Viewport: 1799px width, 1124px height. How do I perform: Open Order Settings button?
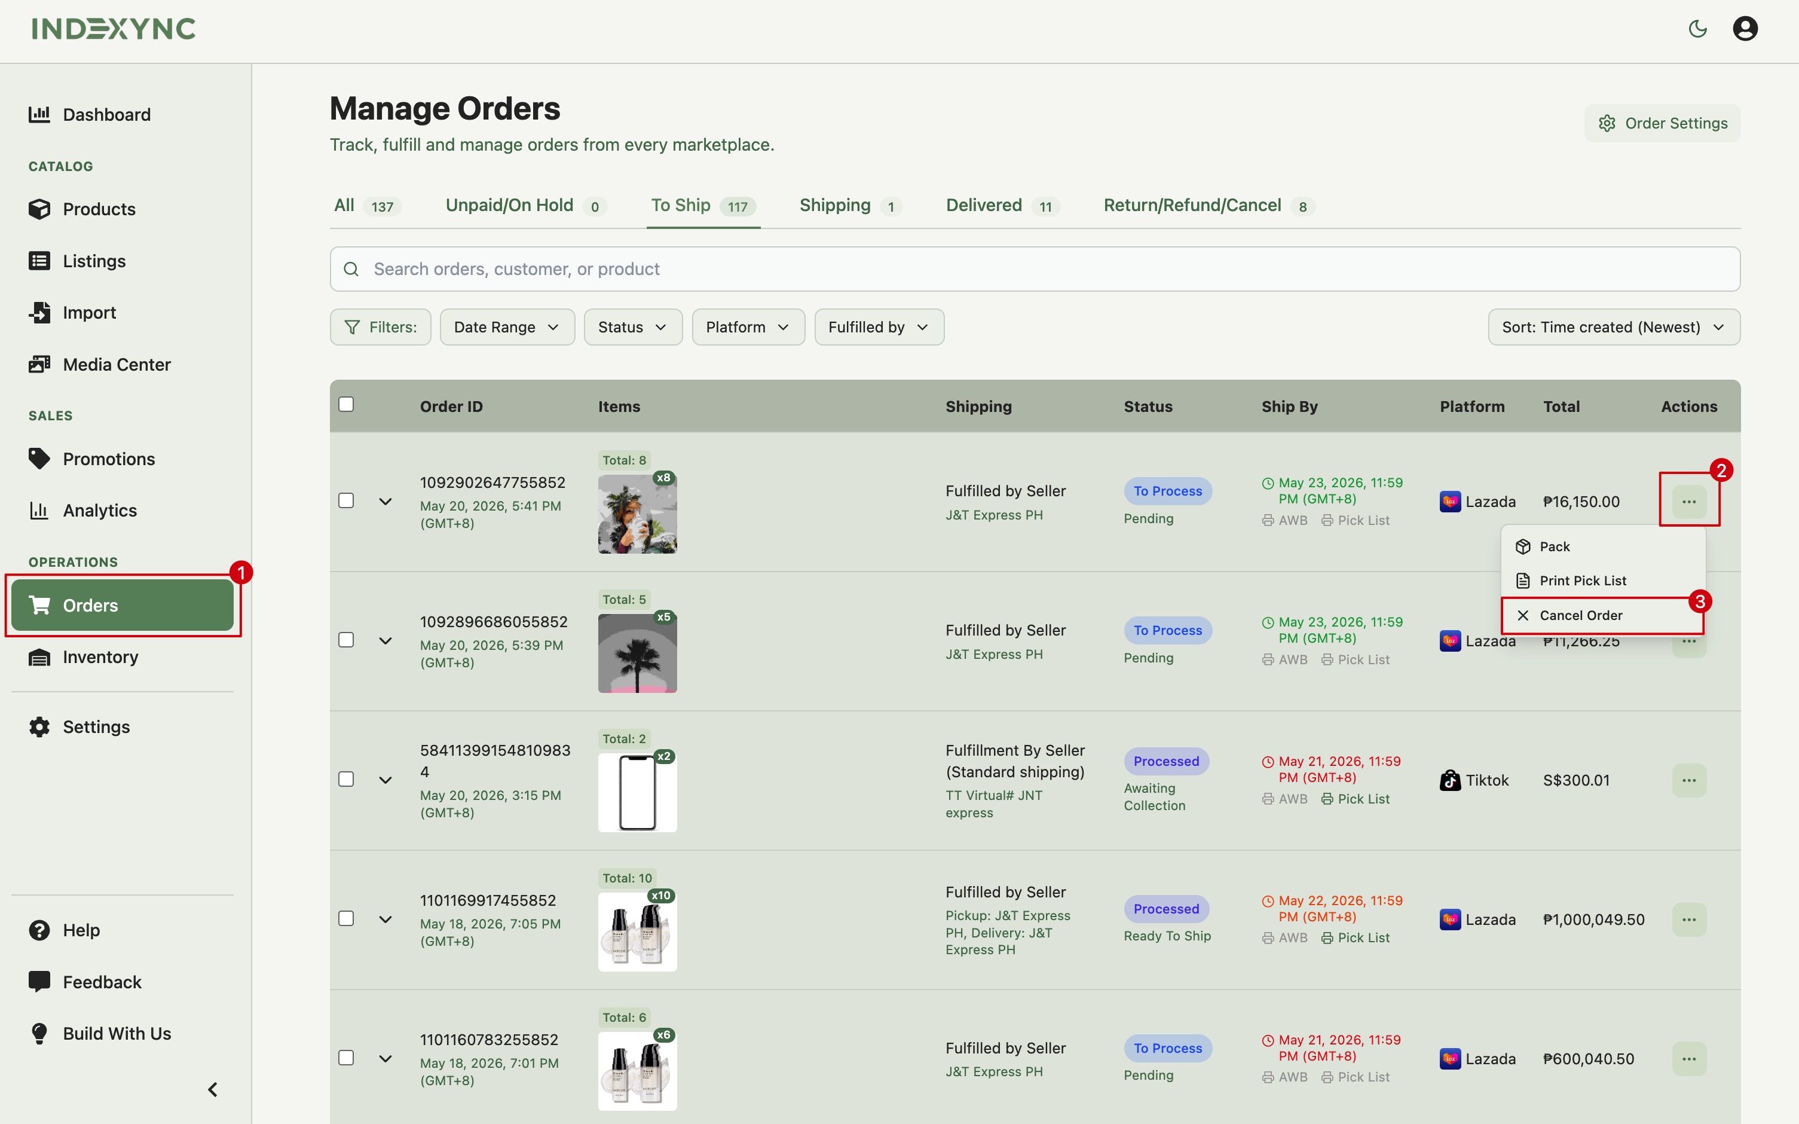coord(1662,123)
